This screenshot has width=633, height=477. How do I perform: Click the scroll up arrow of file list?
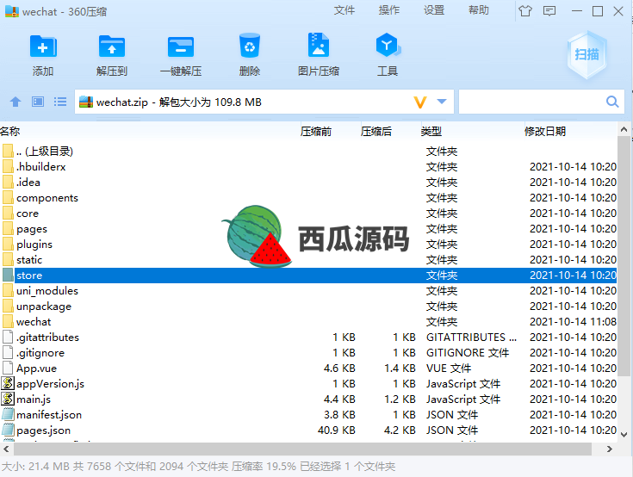[624, 129]
